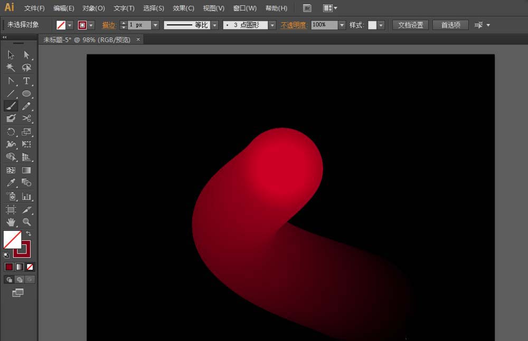
Task: Open the 窗口(W) menu
Action: pos(244,8)
